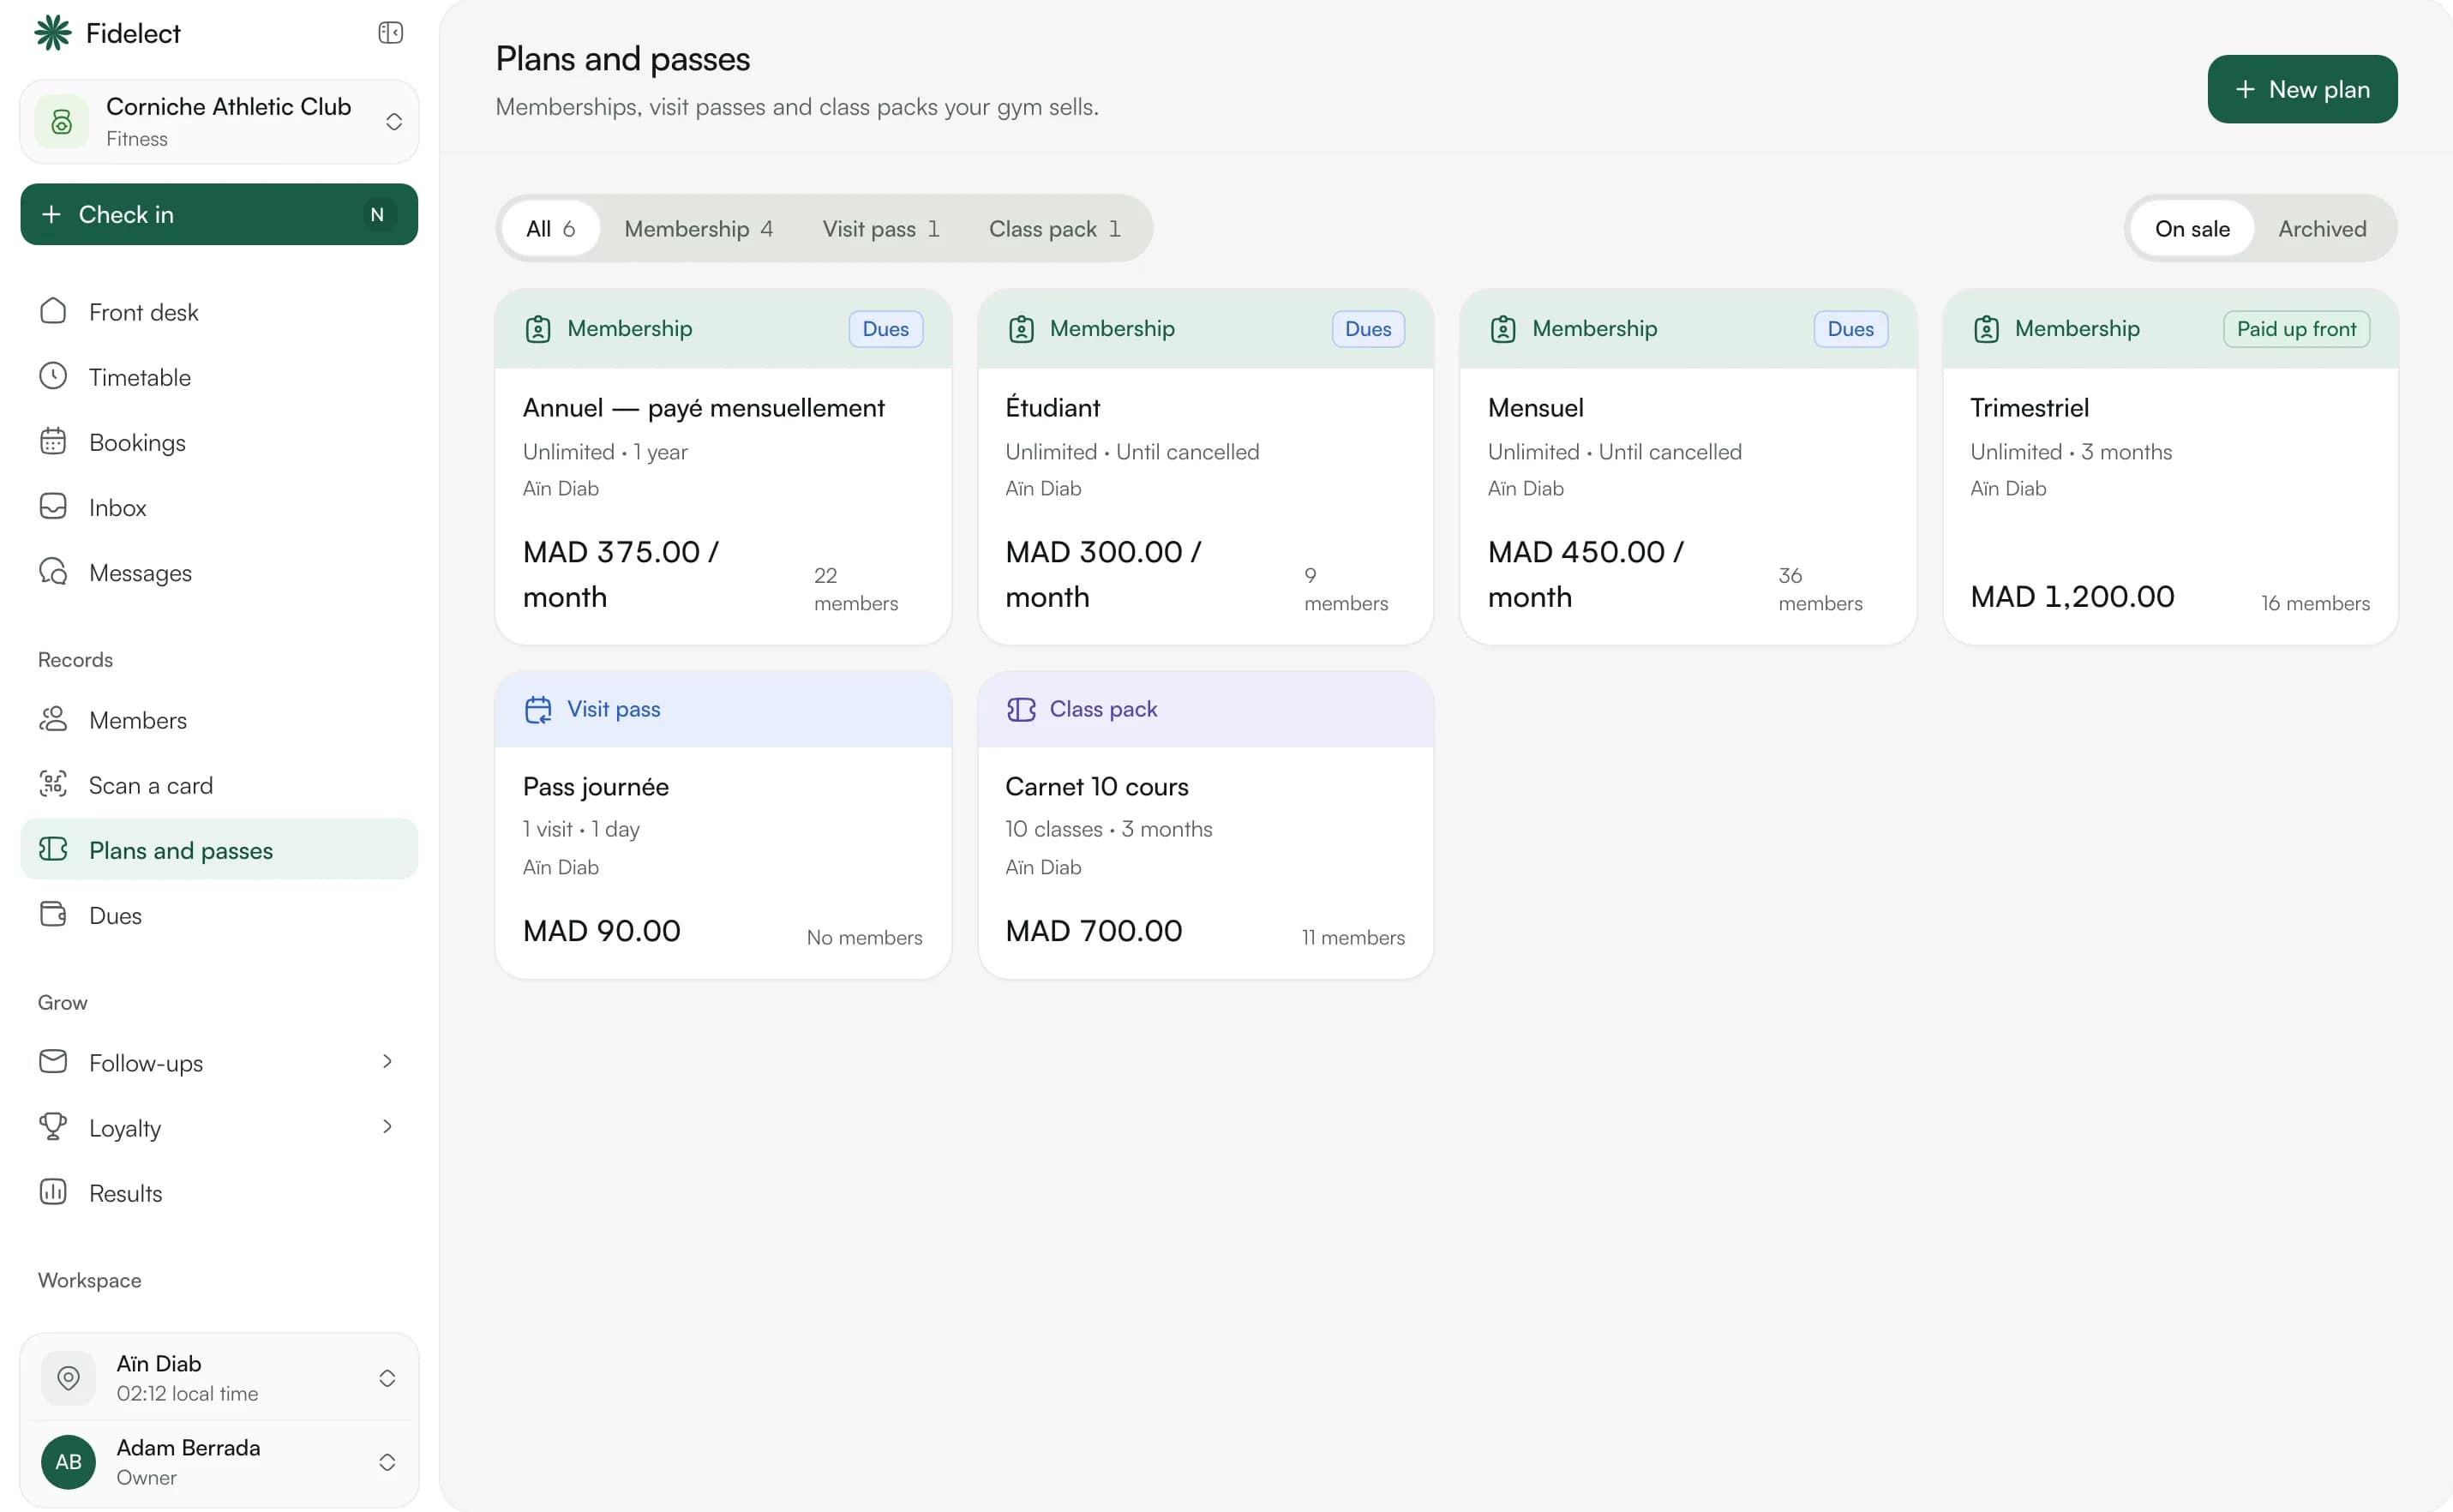Click the Messages chat bubble icon
The image size is (2453, 1512).
coord(53,572)
